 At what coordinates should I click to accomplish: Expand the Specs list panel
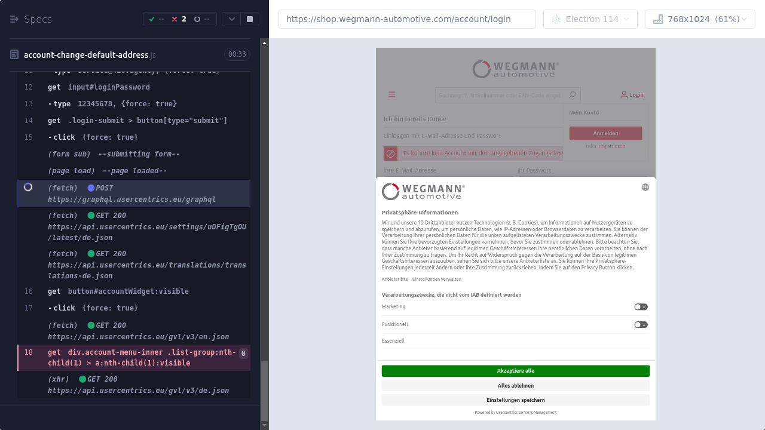pos(15,19)
